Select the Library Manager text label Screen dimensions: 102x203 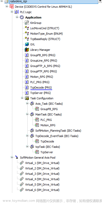pyautogui.click(x=40, y=50)
